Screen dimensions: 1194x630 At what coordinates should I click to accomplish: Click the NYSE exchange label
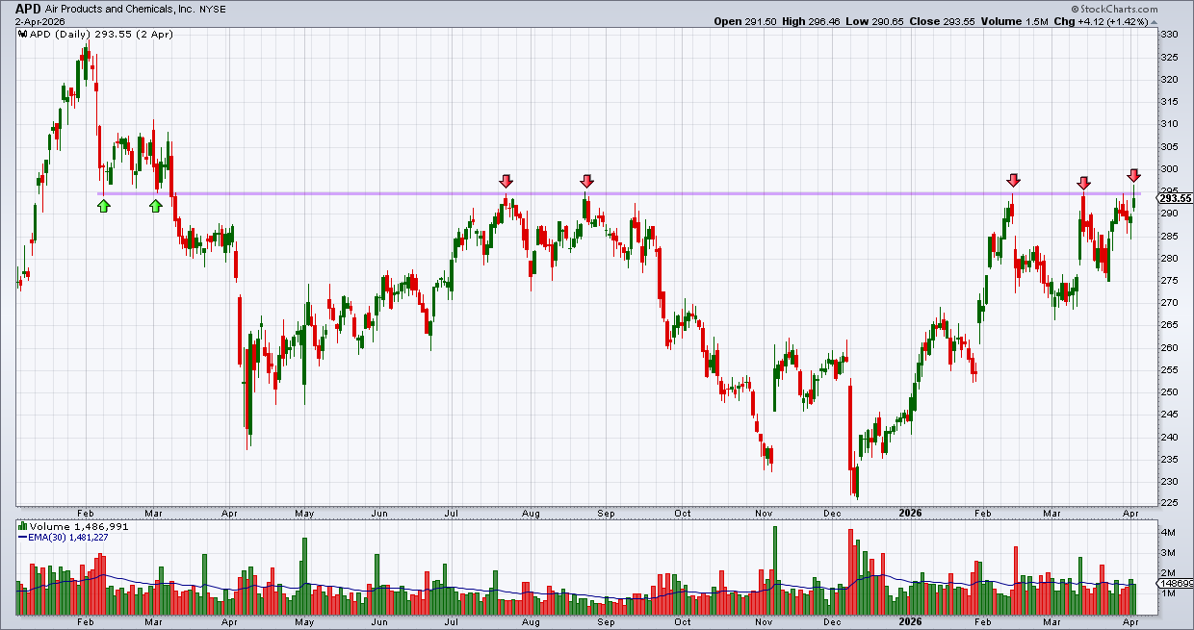click(x=214, y=8)
